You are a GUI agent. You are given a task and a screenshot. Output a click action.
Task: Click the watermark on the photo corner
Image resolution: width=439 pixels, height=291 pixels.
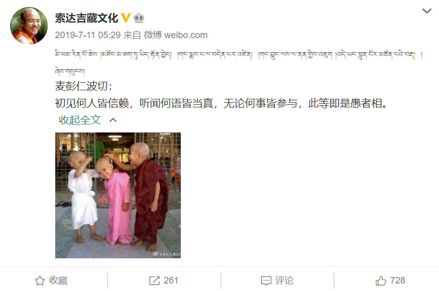[167, 254]
